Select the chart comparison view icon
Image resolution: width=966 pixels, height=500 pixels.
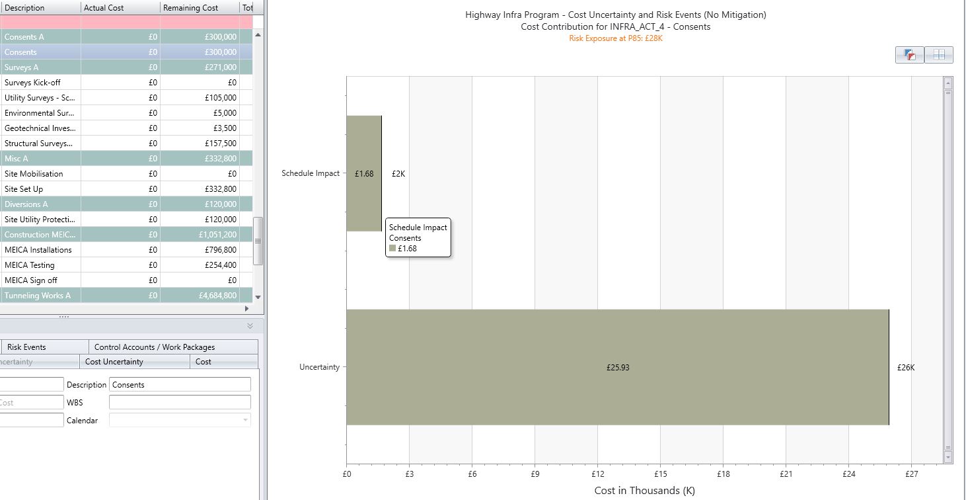pyautogui.click(x=910, y=55)
